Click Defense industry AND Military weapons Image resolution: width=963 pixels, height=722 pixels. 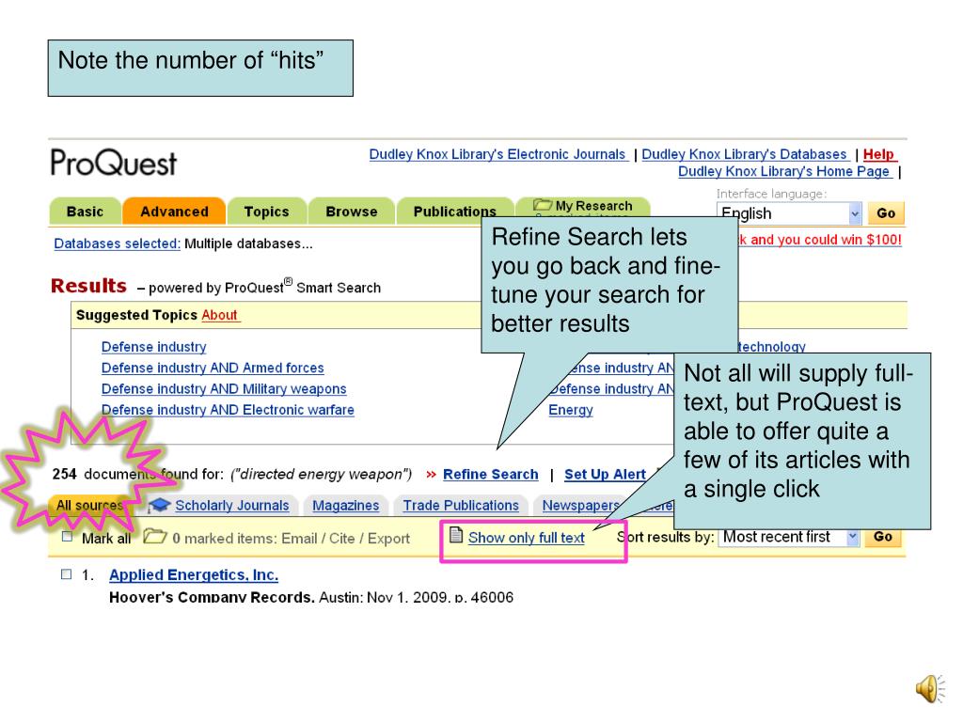click(x=224, y=388)
